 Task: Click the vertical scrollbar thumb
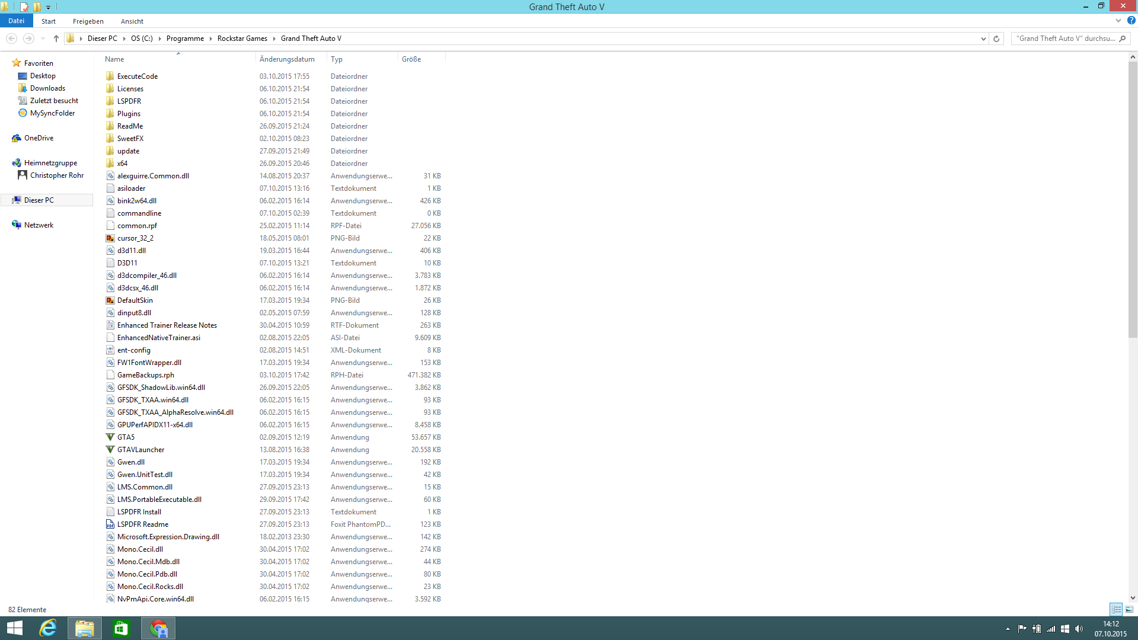(x=1133, y=199)
